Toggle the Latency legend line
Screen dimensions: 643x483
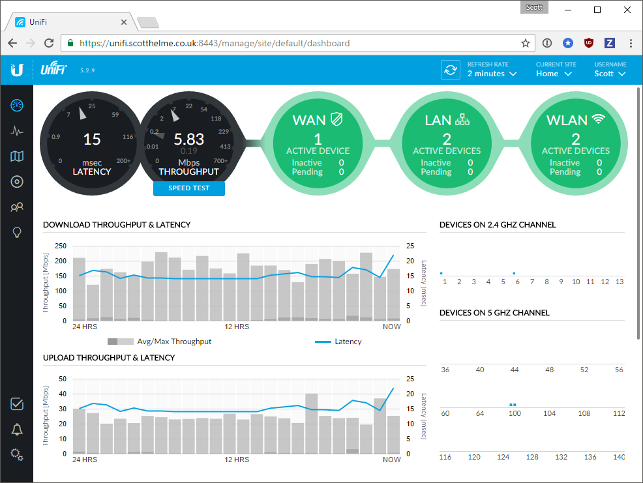tap(338, 342)
